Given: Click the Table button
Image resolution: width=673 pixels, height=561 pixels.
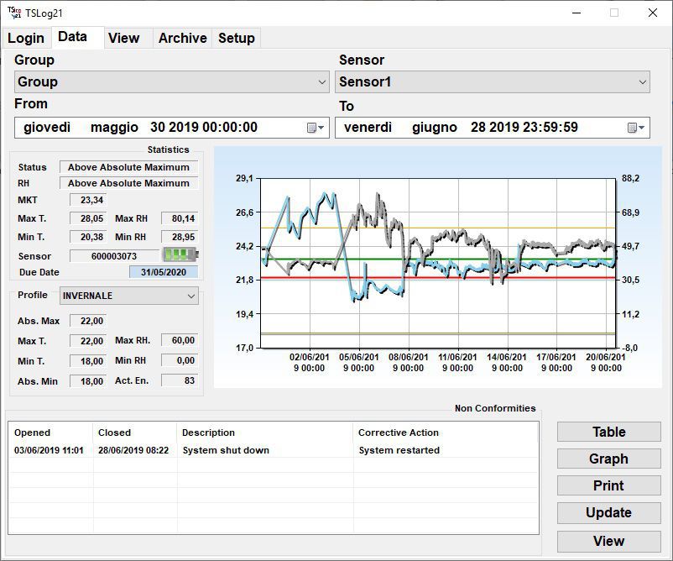Looking at the screenshot, I should 608,431.
